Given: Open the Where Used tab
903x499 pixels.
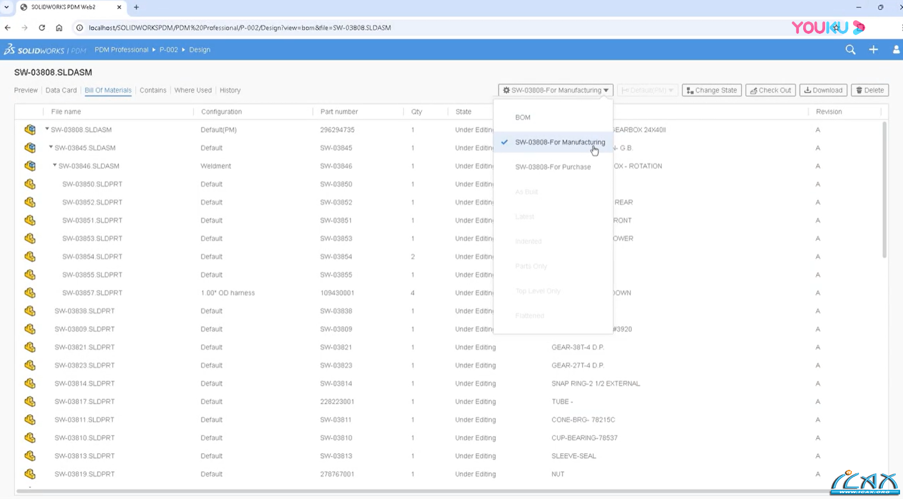Looking at the screenshot, I should tap(193, 90).
